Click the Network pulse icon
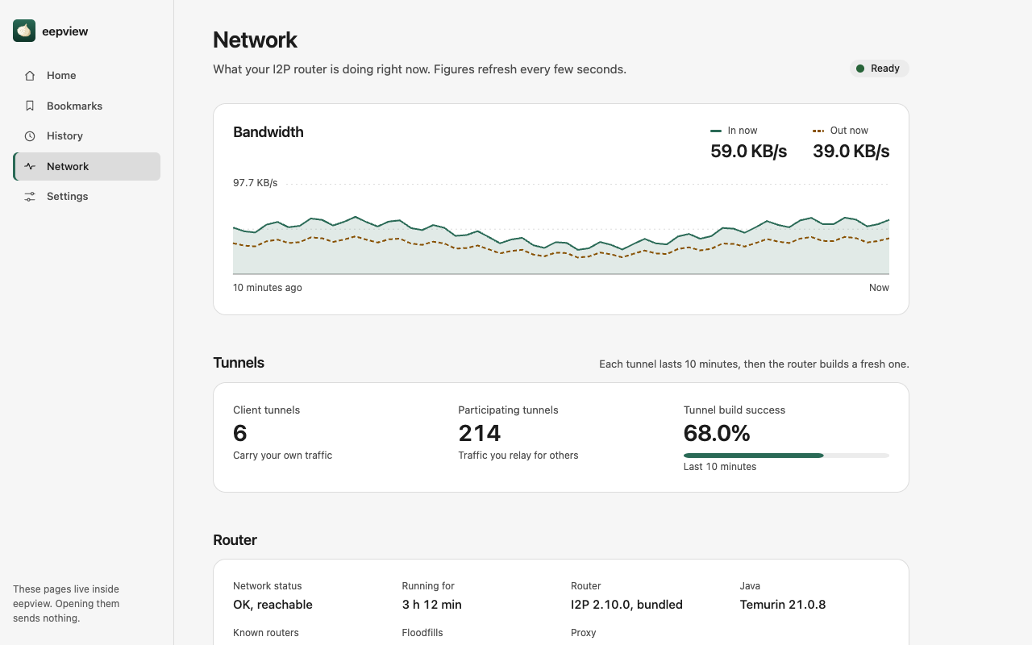This screenshot has width=1032, height=645. pos(30,166)
